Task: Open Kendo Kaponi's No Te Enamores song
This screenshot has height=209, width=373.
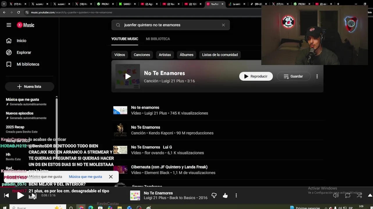Action: 218,130
